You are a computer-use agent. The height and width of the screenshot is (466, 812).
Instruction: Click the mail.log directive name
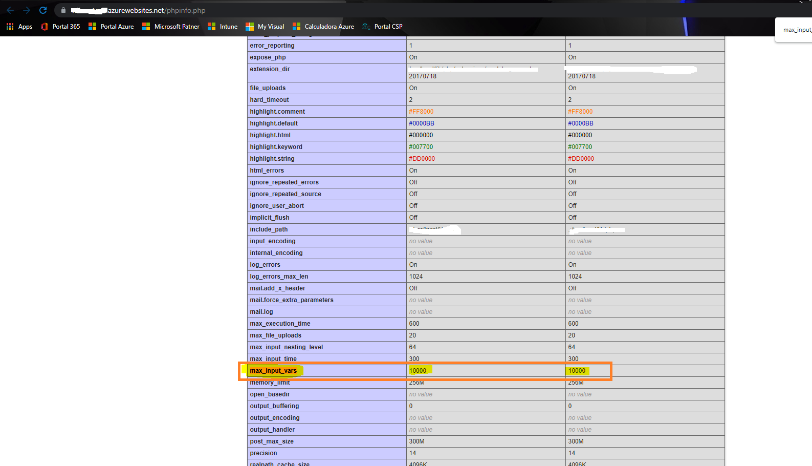pyautogui.click(x=261, y=312)
